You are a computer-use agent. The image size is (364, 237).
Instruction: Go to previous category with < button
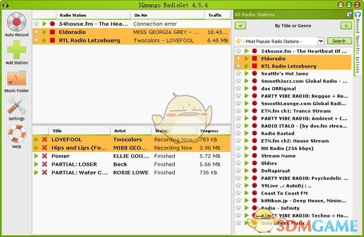click(240, 26)
